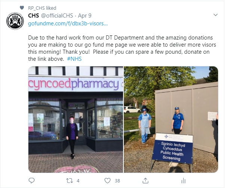This screenshot has width=230, height=188.
Task: Click the CHS display name
Action: tap(33, 16)
